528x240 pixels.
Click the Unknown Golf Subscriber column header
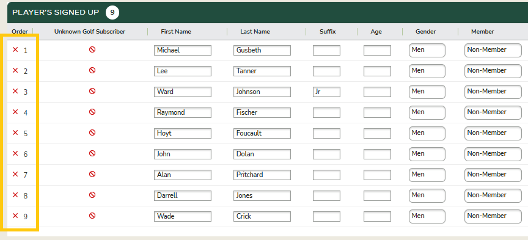90,32
